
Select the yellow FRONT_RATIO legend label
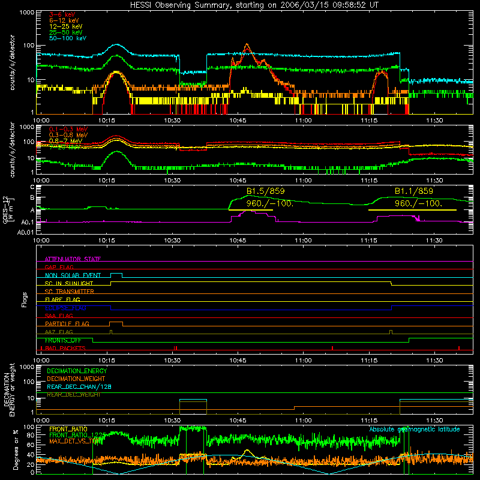point(68,429)
